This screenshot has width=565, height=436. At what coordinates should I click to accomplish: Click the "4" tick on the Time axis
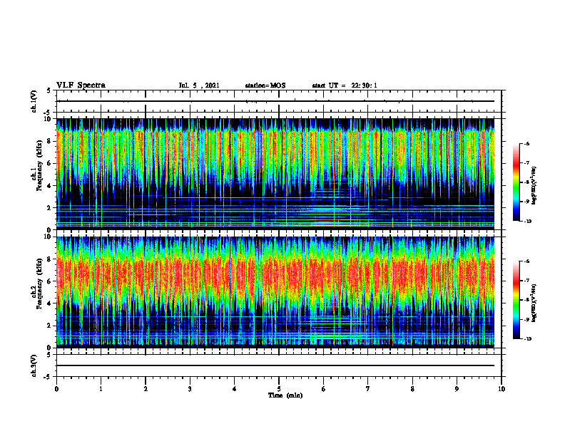click(235, 389)
